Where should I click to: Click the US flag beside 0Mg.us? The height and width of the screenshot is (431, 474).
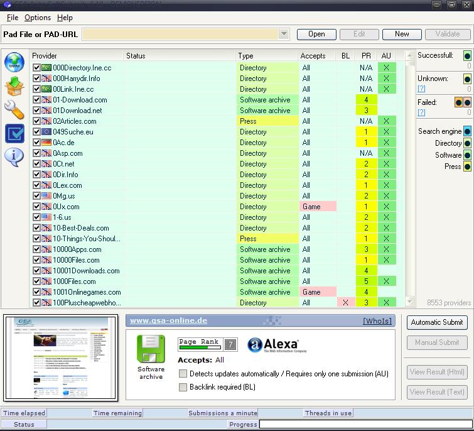pos(46,195)
